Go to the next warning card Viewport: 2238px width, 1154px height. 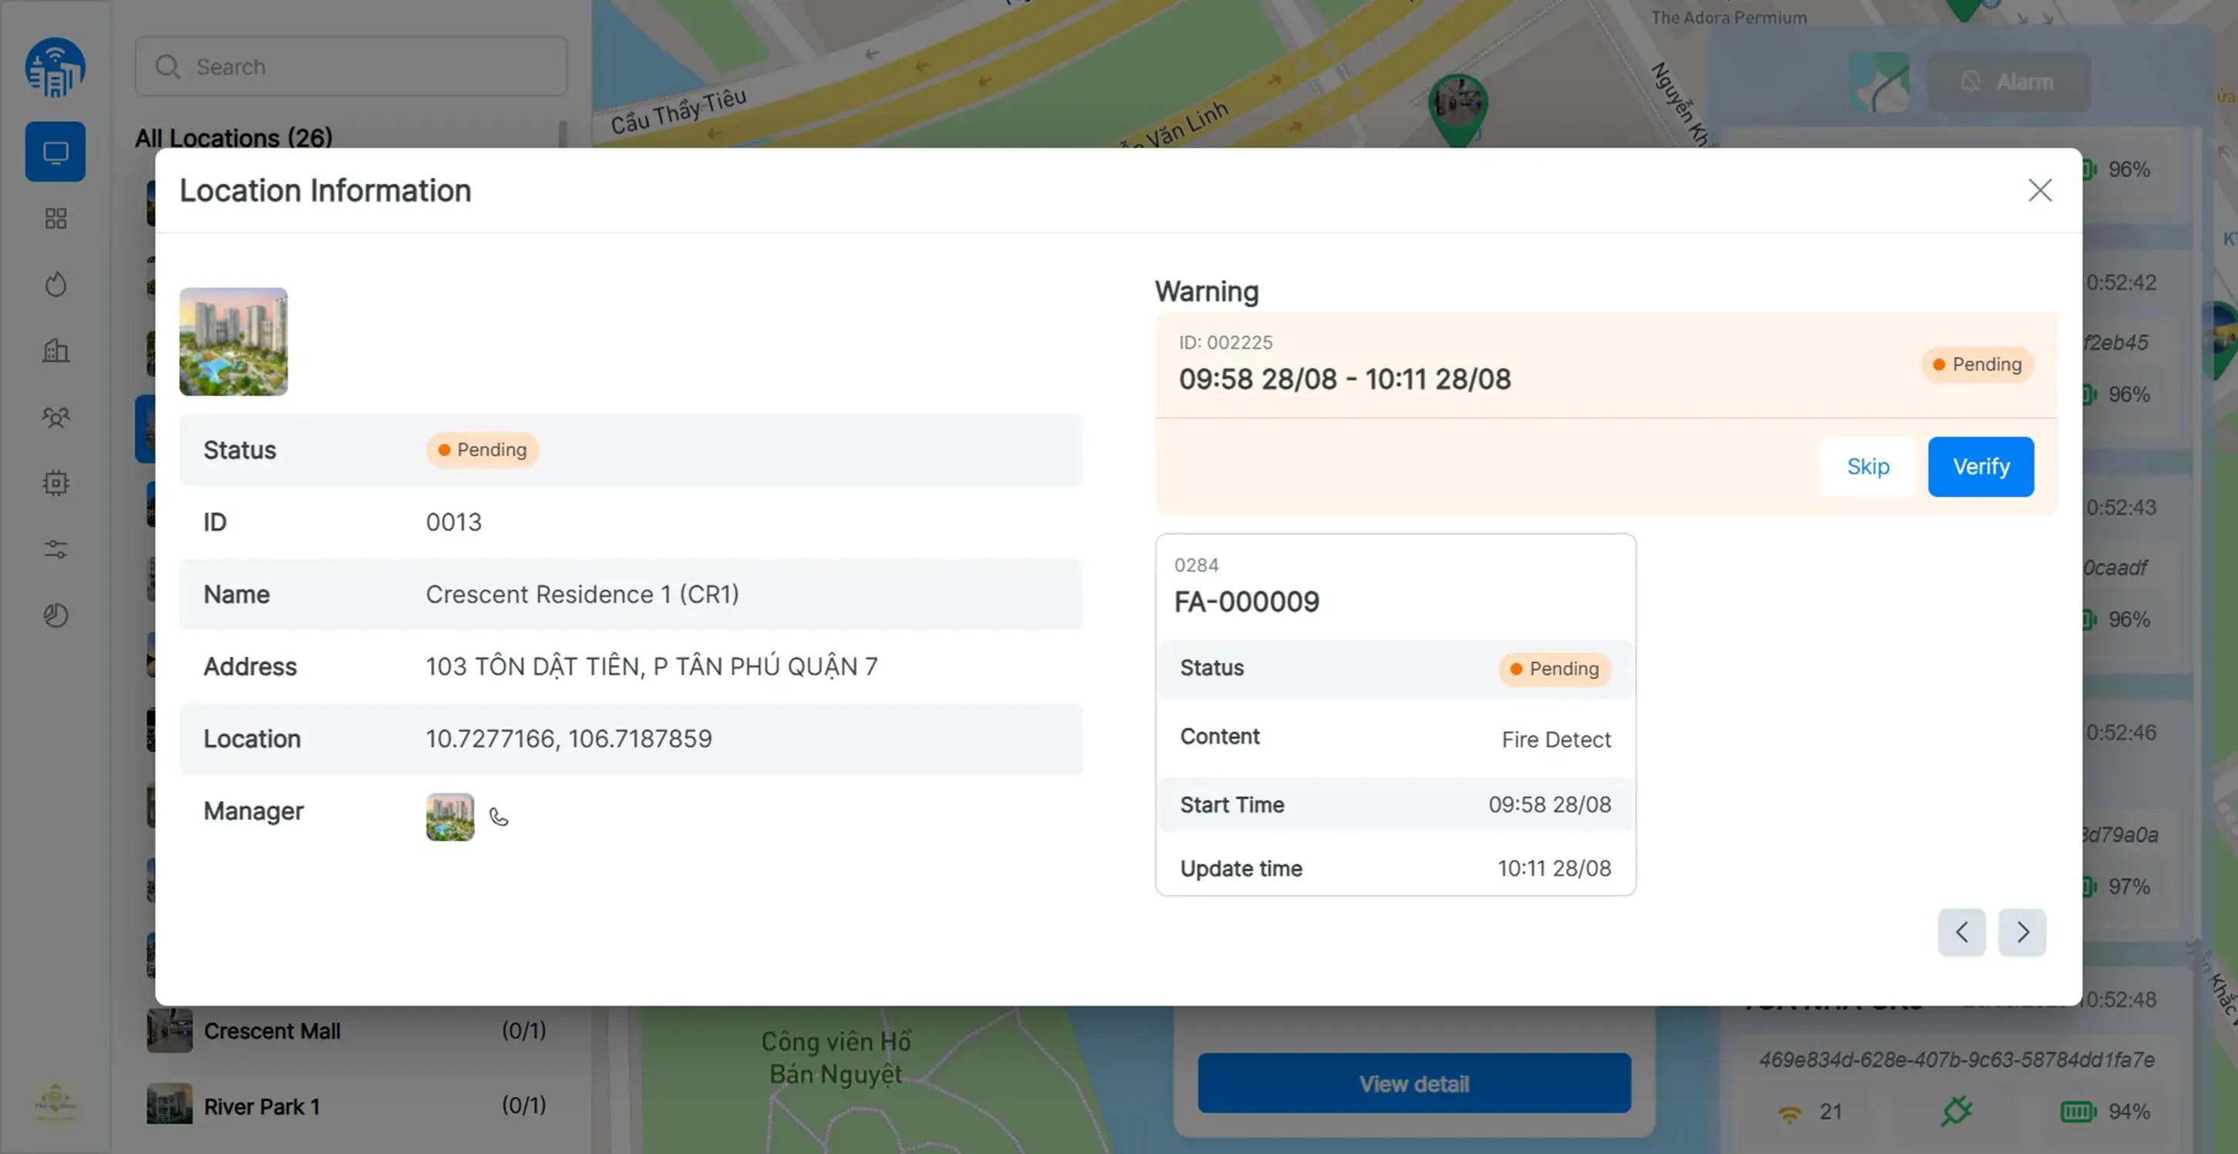point(2021,931)
